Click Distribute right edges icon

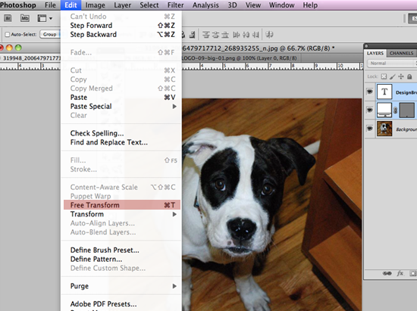(x=256, y=35)
